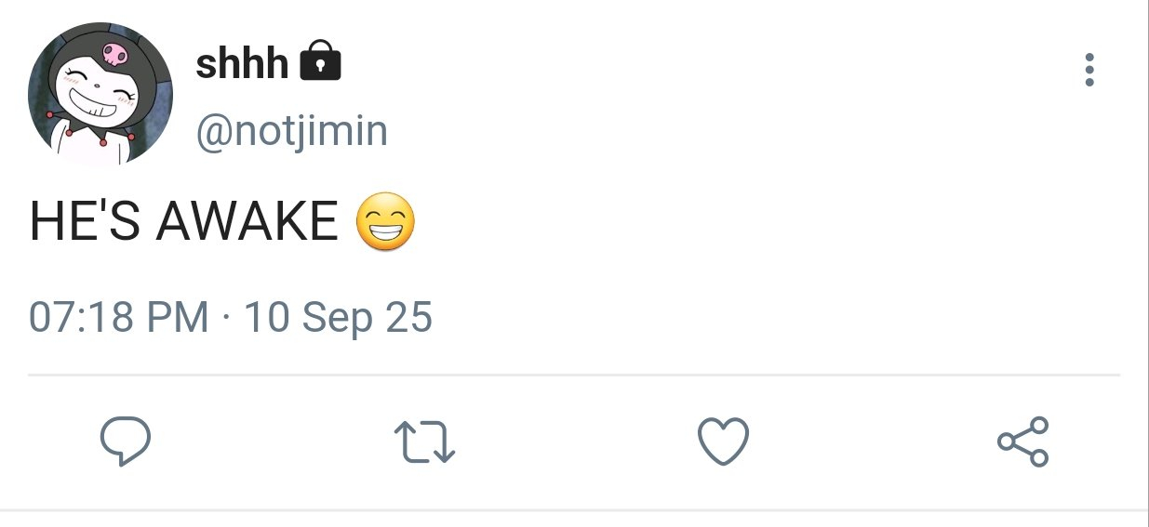1149x527 pixels.
Task: Click the 07:18 PM time
Action: (x=119, y=318)
